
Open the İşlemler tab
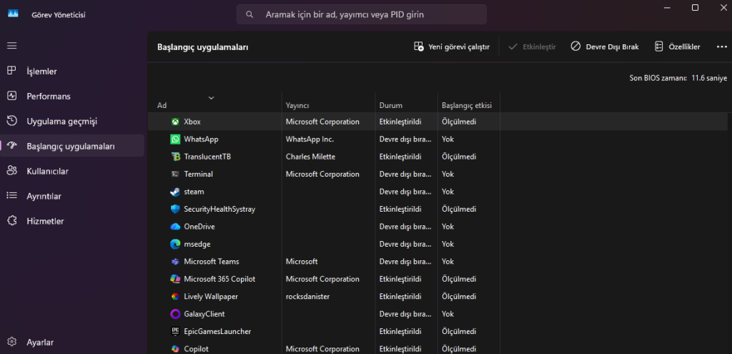click(41, 72)
